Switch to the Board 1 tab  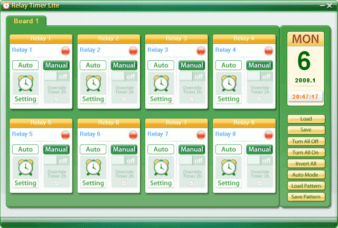[26, 21]
